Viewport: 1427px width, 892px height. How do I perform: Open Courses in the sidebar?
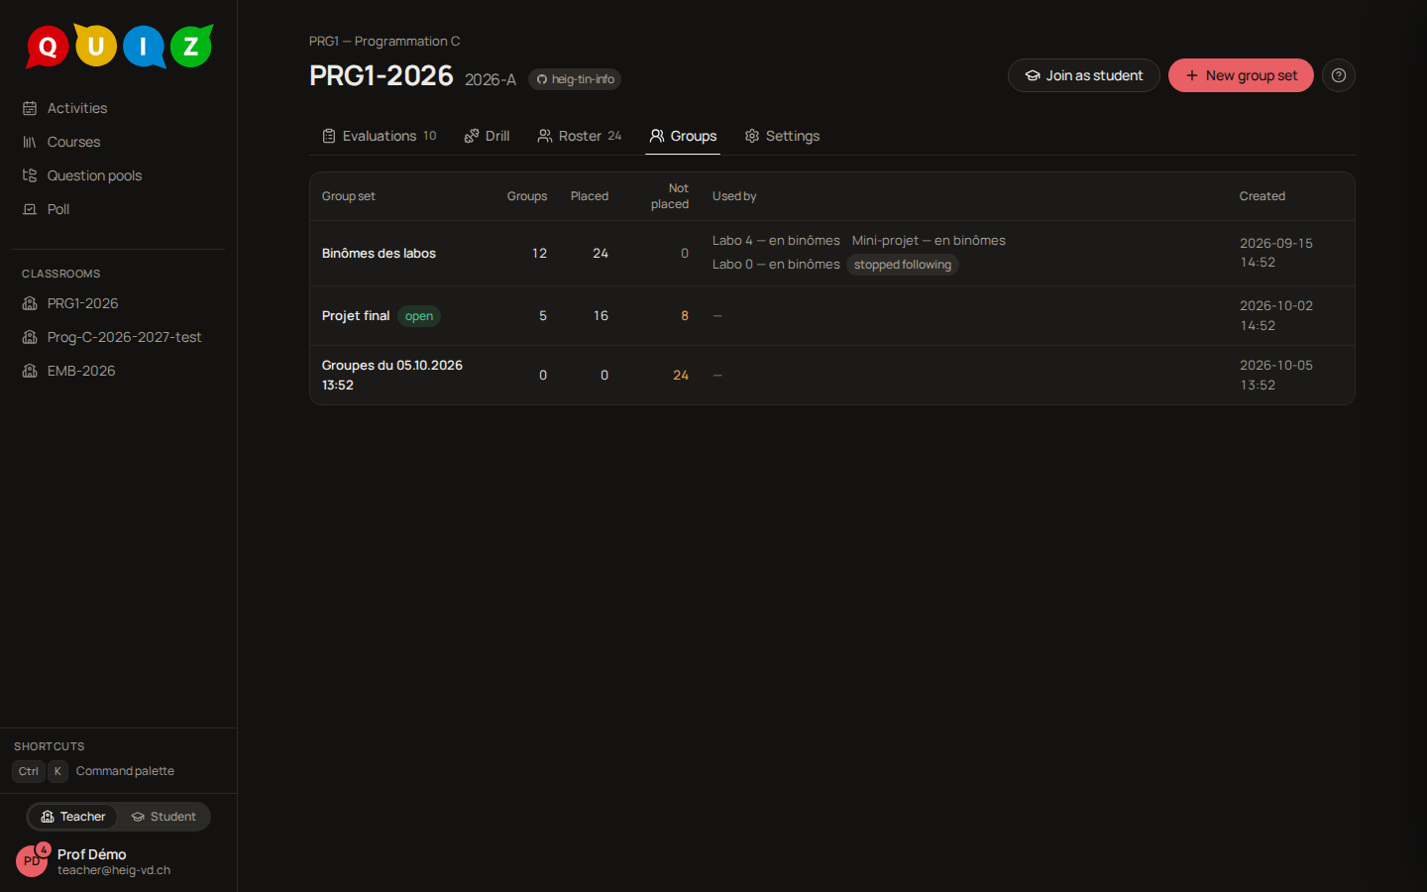[119, 142]
